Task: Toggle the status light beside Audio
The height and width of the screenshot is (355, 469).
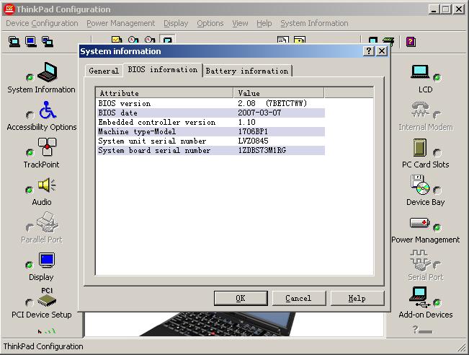Action: 29,190
